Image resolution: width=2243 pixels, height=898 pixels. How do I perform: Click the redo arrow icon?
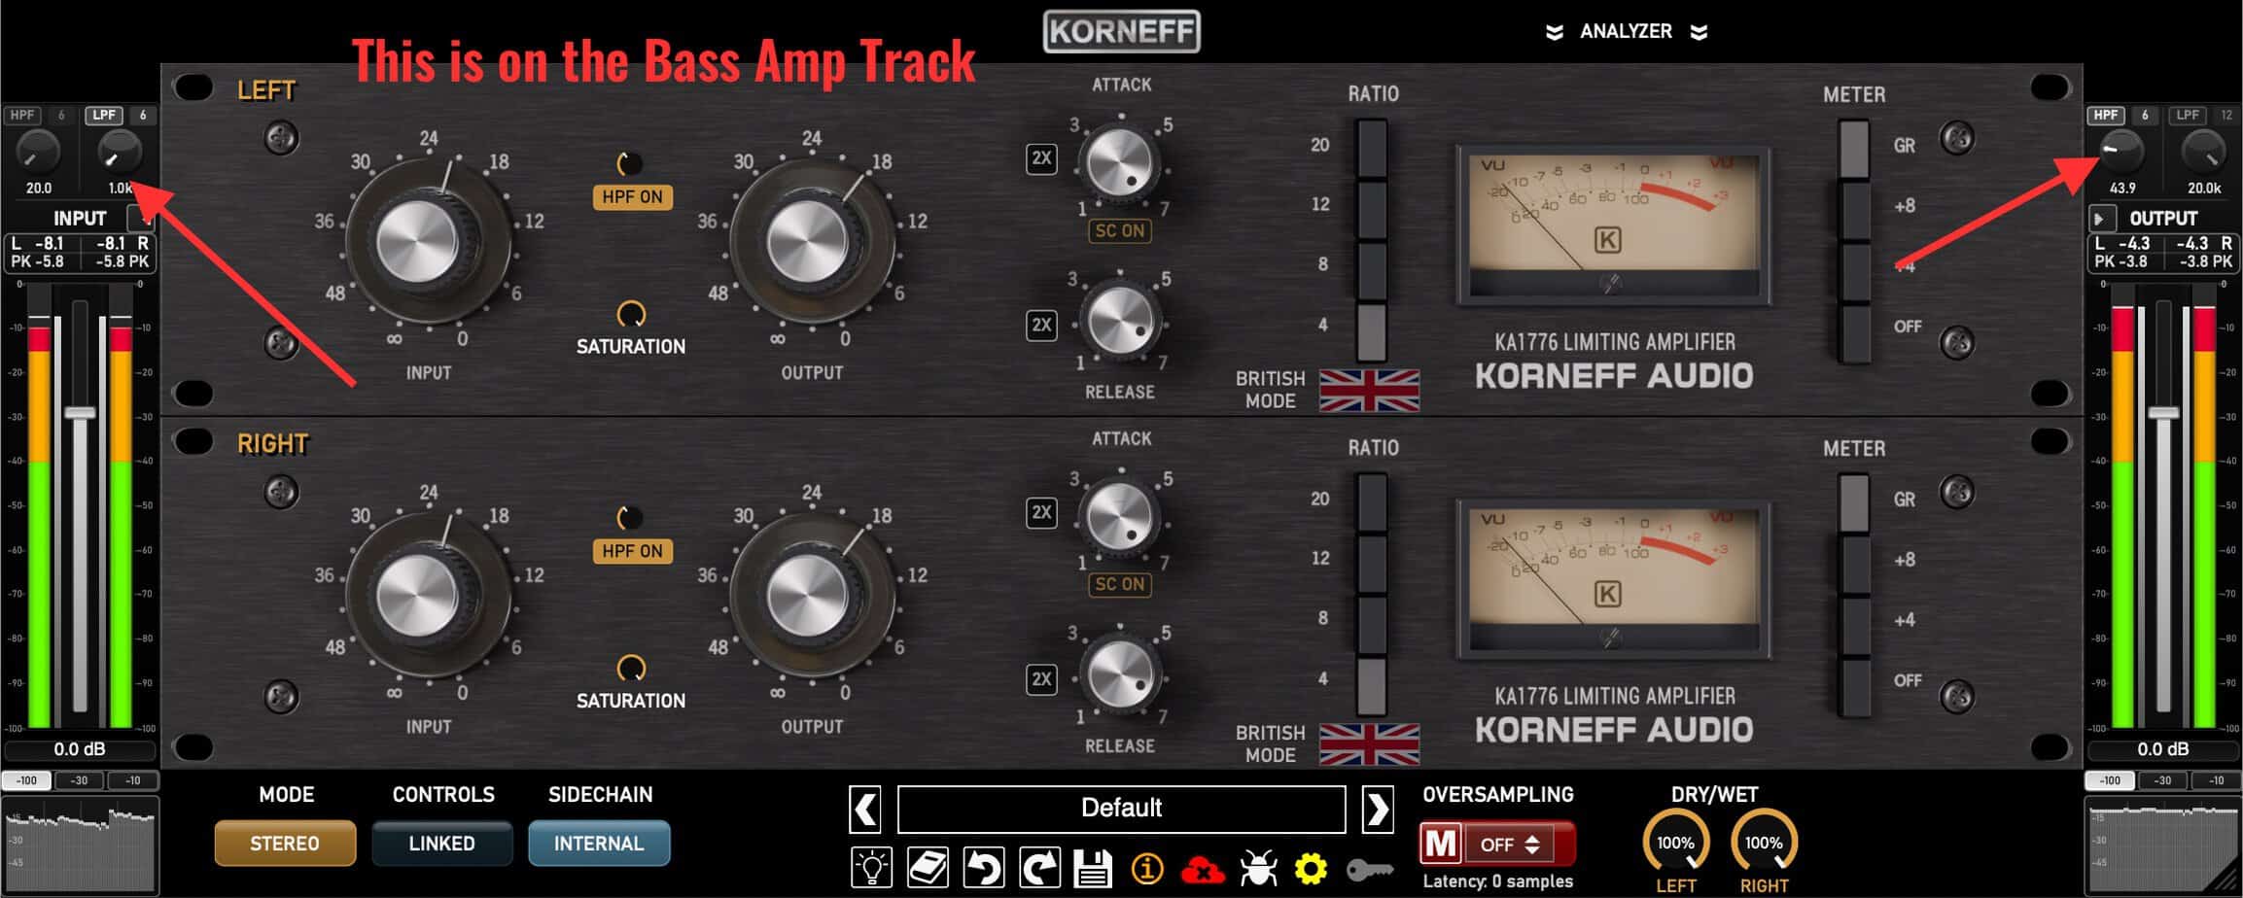click(1038, 866)
